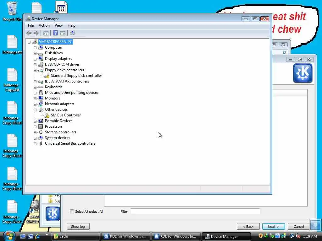Click the Processors category icon
The width and height of the screenshot is (322, 241).
41,126
